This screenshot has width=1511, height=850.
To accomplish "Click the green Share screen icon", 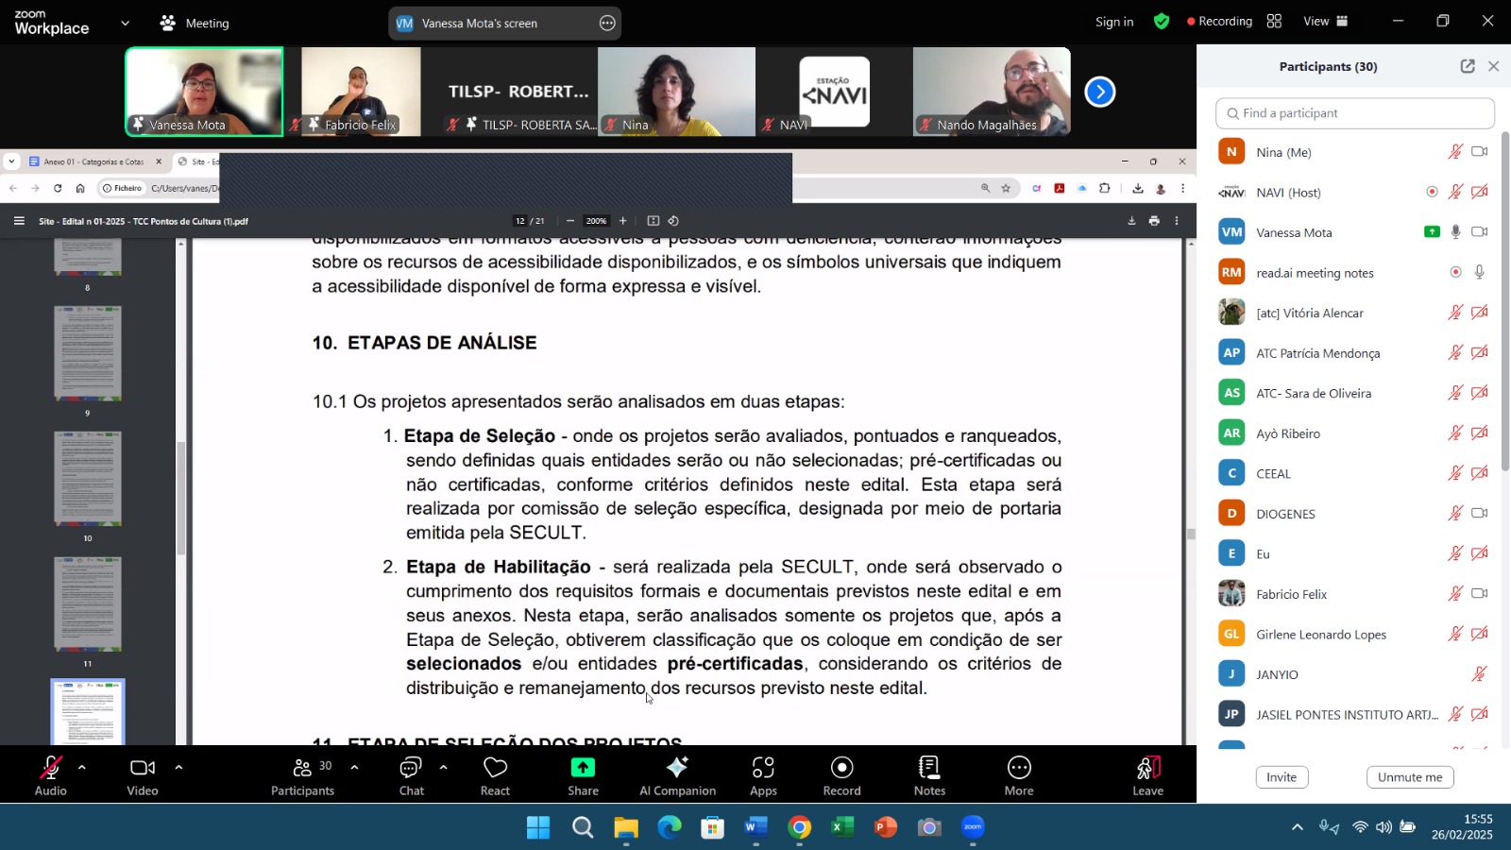I will 583,768.
